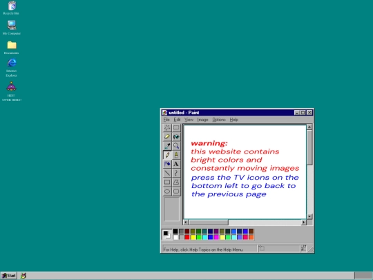Click the horizontal scrollbar right arrow
This screenshot has width=373, height=280.
coord(303,223)
